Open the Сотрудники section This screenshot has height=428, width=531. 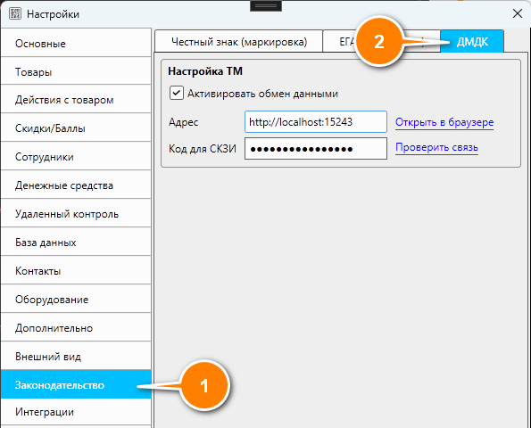(76, 157)
